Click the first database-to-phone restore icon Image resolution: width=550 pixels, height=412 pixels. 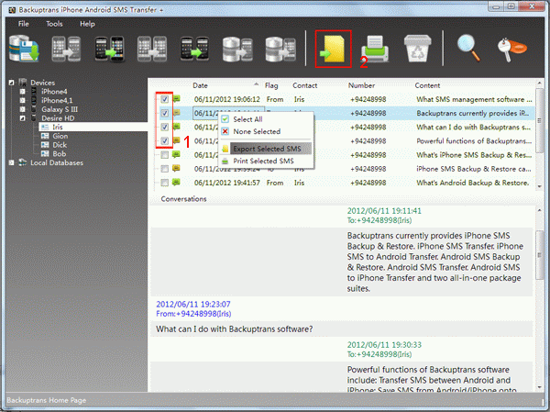coord(237,49)
